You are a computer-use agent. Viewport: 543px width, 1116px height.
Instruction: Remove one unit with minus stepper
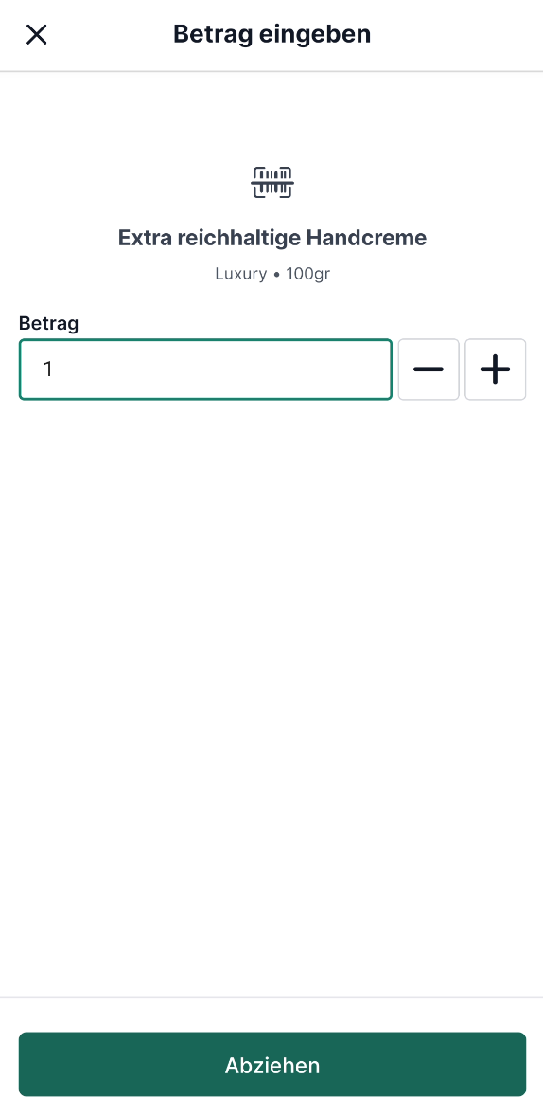click(x=429, y=369)
